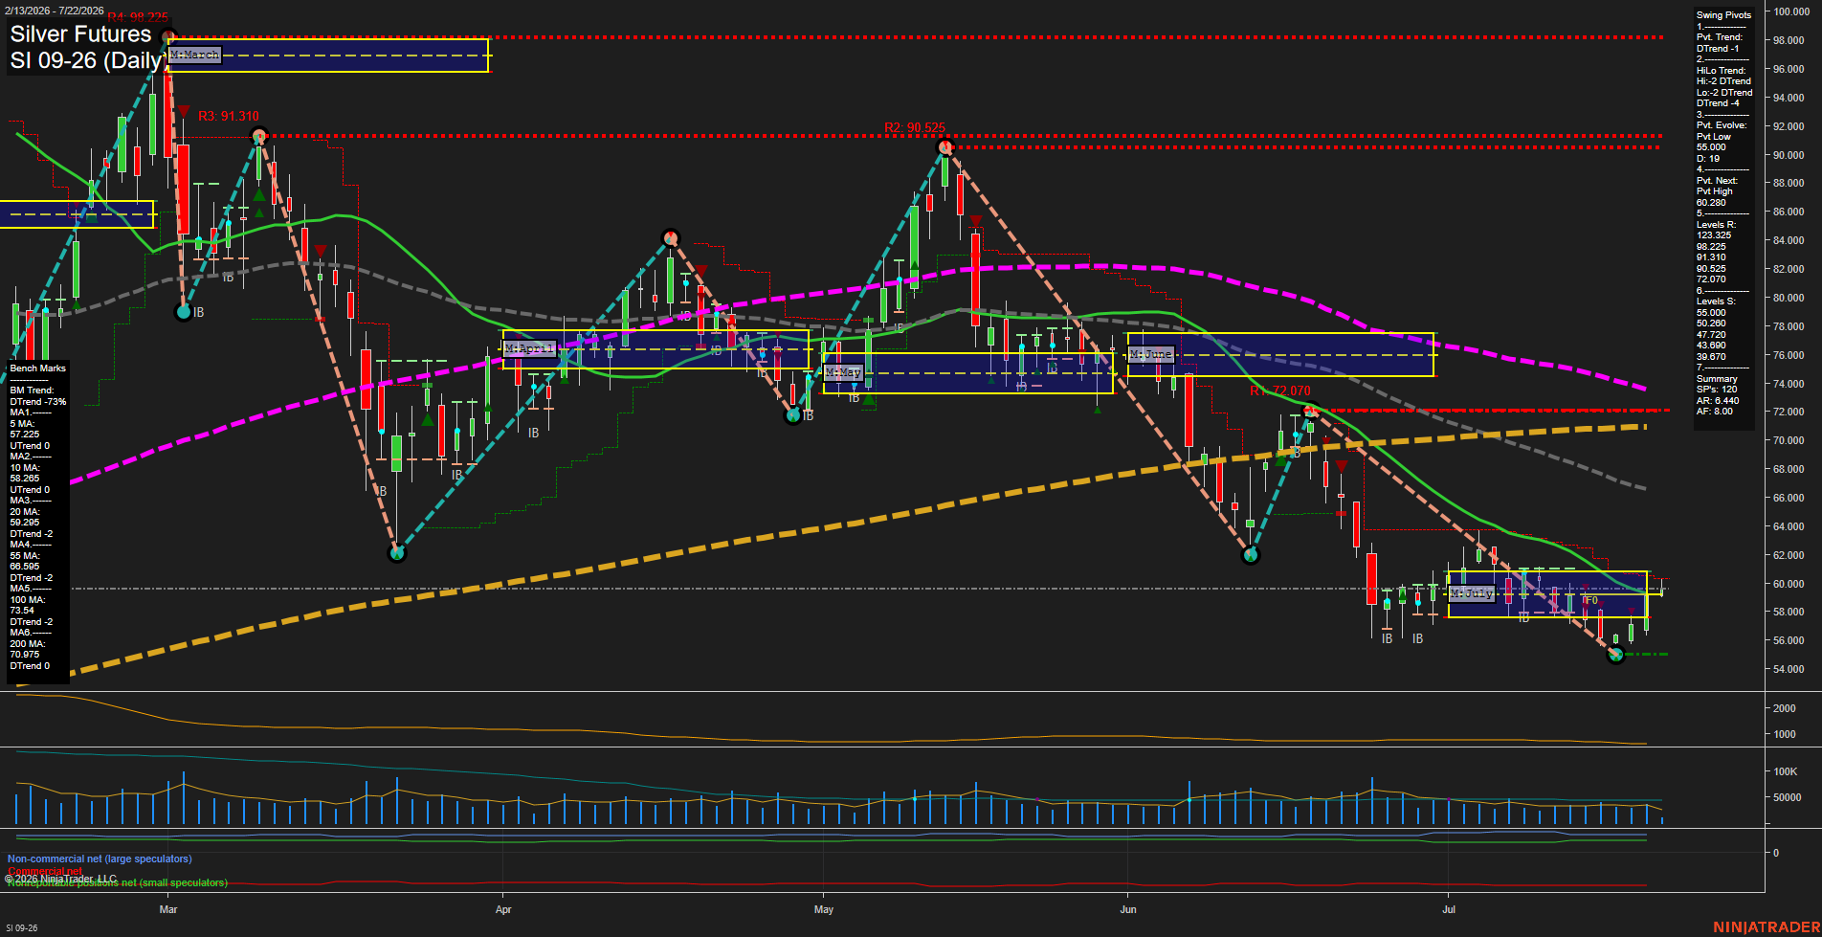This screenshot has width=1822, height=937.
Task: Click the M:May monthly range label
Action: click(843, 372)
